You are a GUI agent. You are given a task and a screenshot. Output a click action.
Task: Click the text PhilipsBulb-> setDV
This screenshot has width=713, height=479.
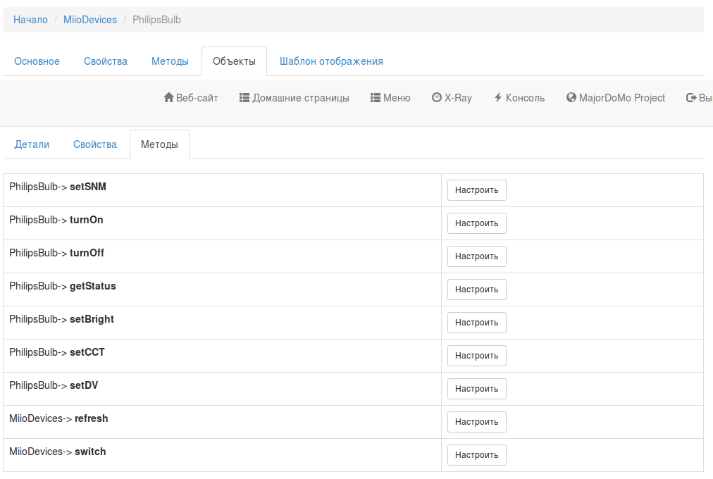(x=54, y=385)
